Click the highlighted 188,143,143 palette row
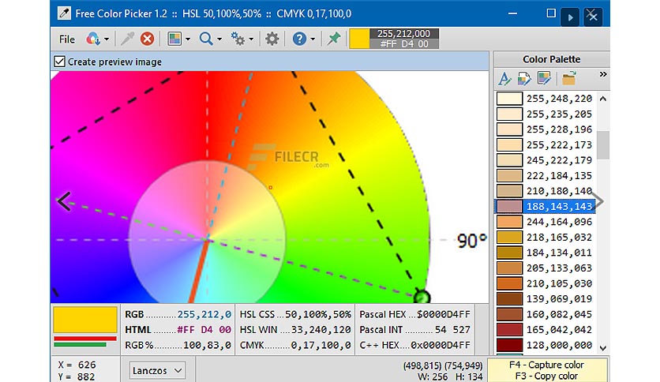Screen dimensions: 660x382 [x=545, y=206]
